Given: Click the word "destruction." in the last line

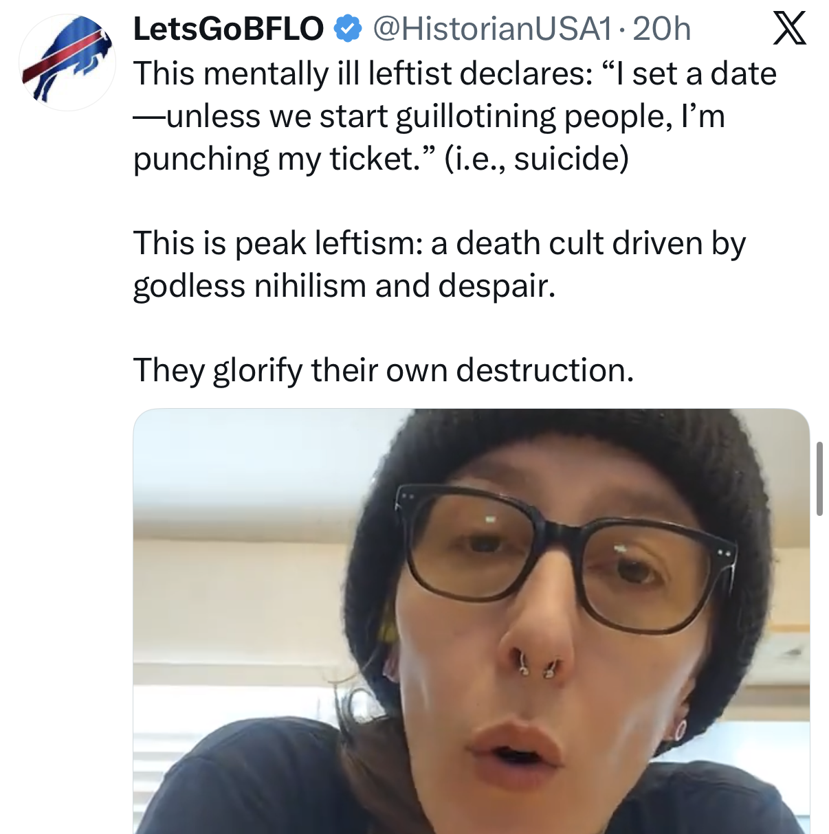Looking at the screenshot, I should pyautogui.click(x=544, y=370).
